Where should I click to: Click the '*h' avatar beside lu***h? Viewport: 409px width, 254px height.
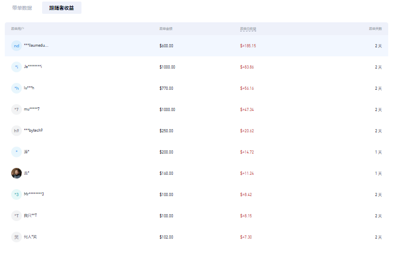(x=17, y=88)
